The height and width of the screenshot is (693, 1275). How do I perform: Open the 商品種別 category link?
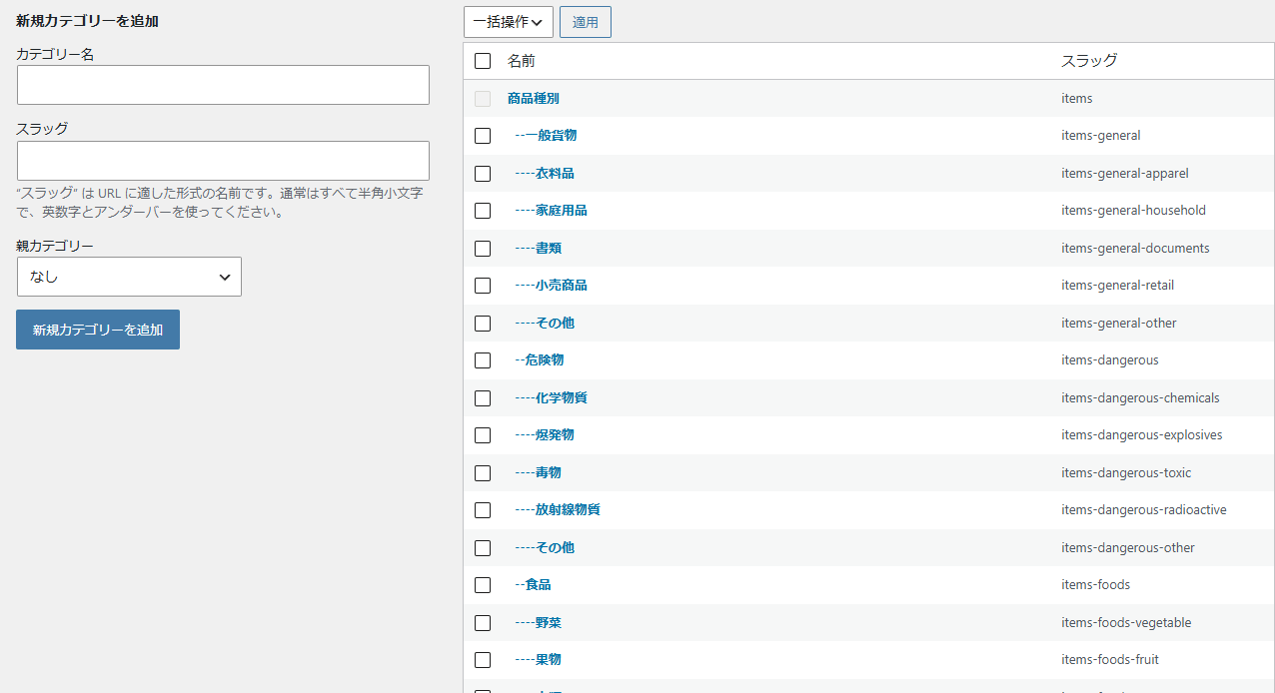click(534, 98)
